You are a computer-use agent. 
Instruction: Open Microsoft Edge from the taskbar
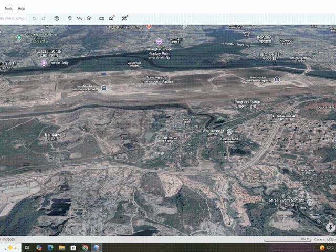(x=50, y=248)
